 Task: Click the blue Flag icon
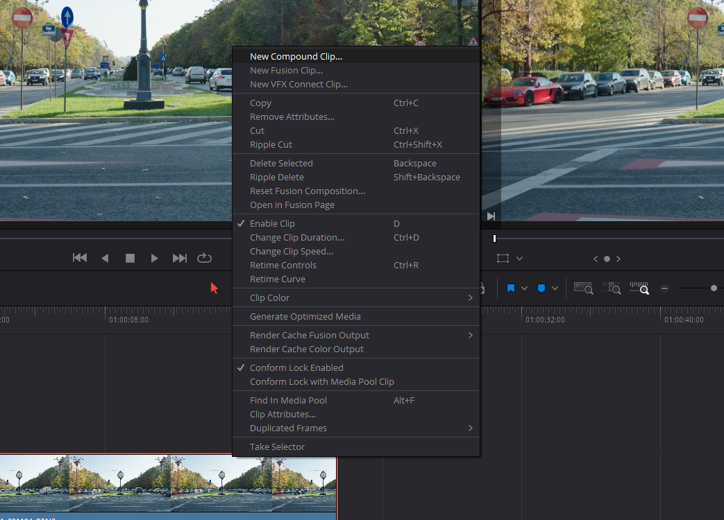click(511, 288)
